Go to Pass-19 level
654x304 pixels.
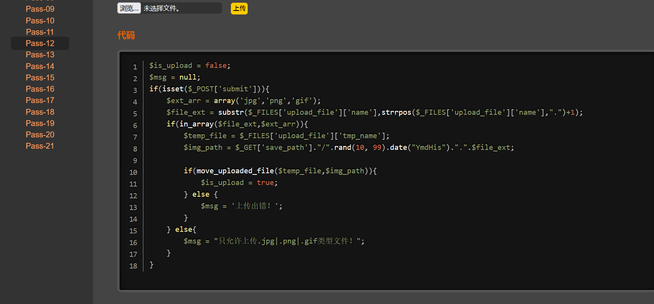tap(40, 123)
